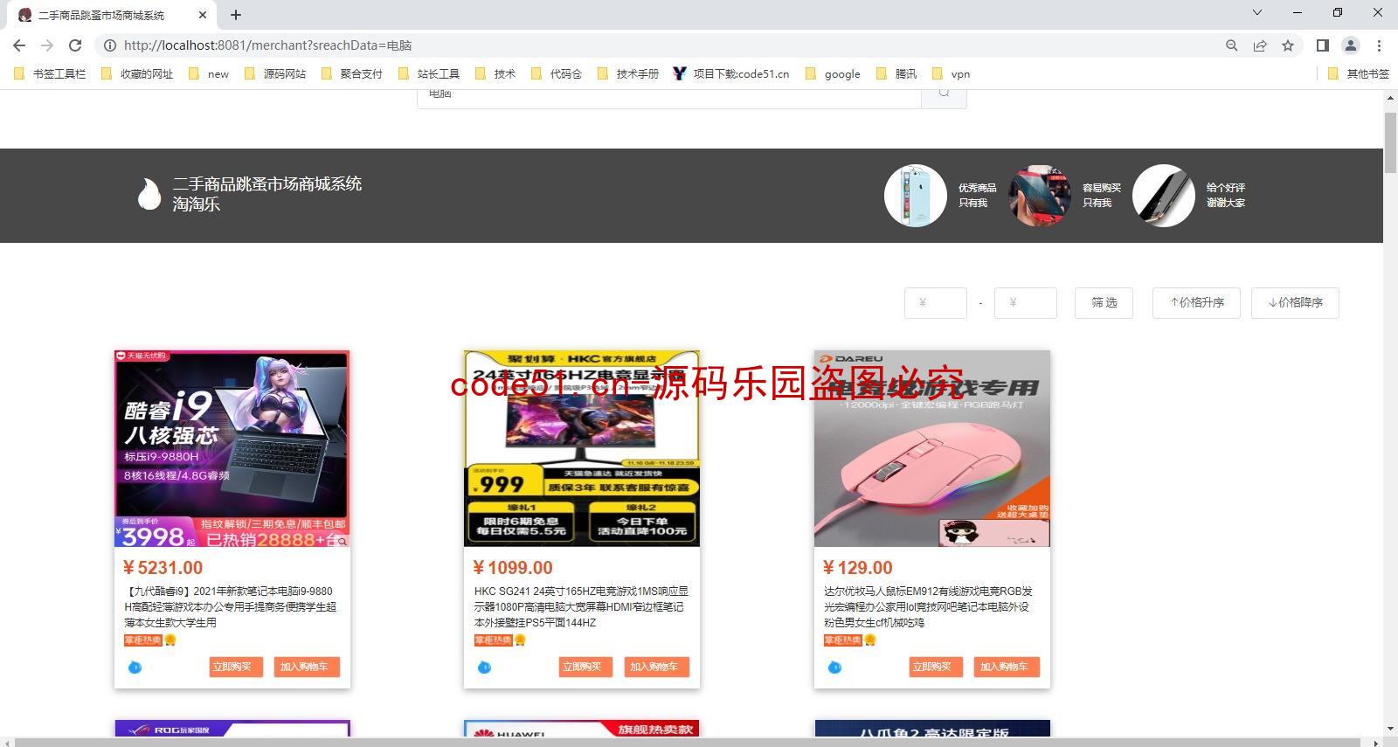This screenshot has height=747, width=1398.
Task: Sort by 价格降序
Action: click(x=1295, y=303)
